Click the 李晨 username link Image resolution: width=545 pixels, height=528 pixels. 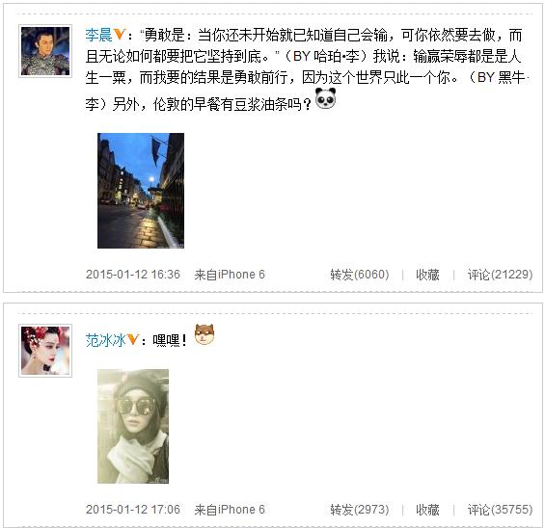pyautogui.click(x=98, y=35)
